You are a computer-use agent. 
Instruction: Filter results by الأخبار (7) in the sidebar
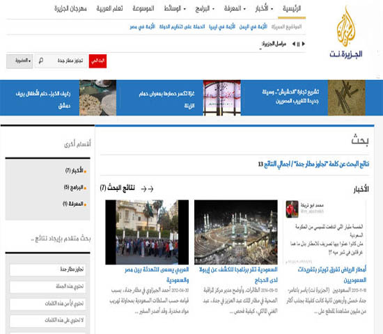[75, 170]
